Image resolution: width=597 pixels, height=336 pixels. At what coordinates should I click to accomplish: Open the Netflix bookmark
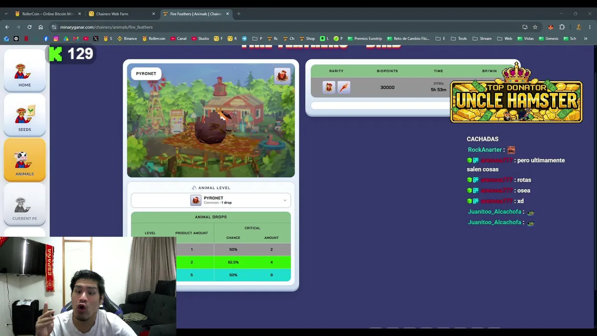(x=26, y=39)
